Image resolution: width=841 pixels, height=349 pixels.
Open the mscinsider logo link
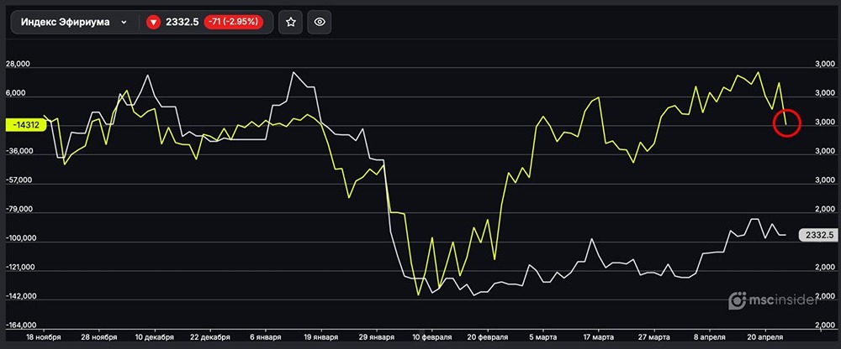pyautogui.click(x=774, y=300)
